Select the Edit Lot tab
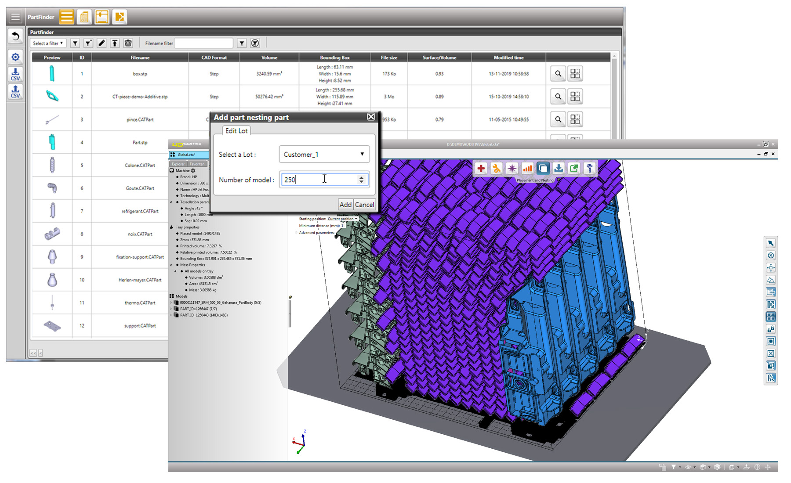This screenshot has height=483, width=791. [x=236, y=131]
